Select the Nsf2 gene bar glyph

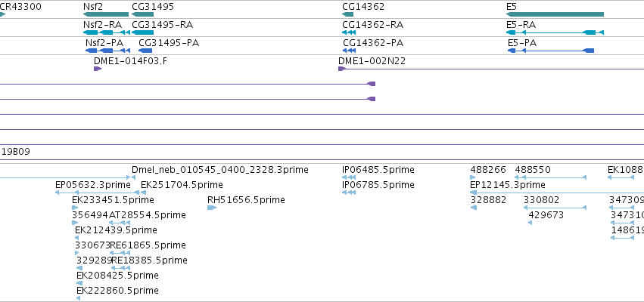105,14
